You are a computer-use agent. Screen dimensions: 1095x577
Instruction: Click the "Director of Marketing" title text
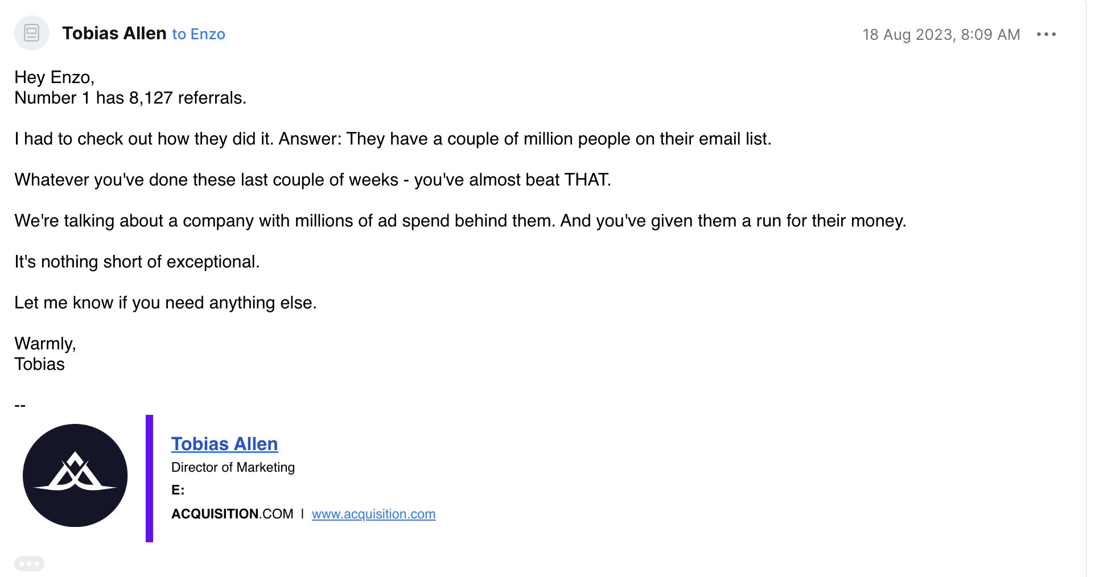pos(233,467)
